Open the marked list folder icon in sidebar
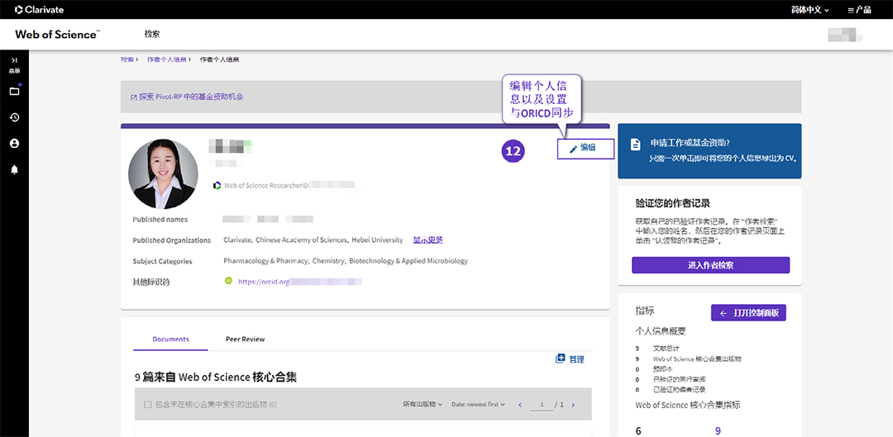This screenshot has width=893, height=437. click(x=14, y=91)
